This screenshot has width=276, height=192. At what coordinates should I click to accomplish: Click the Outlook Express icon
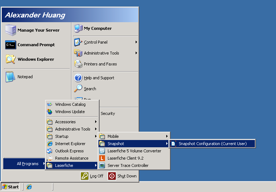(x=50, y=151)
